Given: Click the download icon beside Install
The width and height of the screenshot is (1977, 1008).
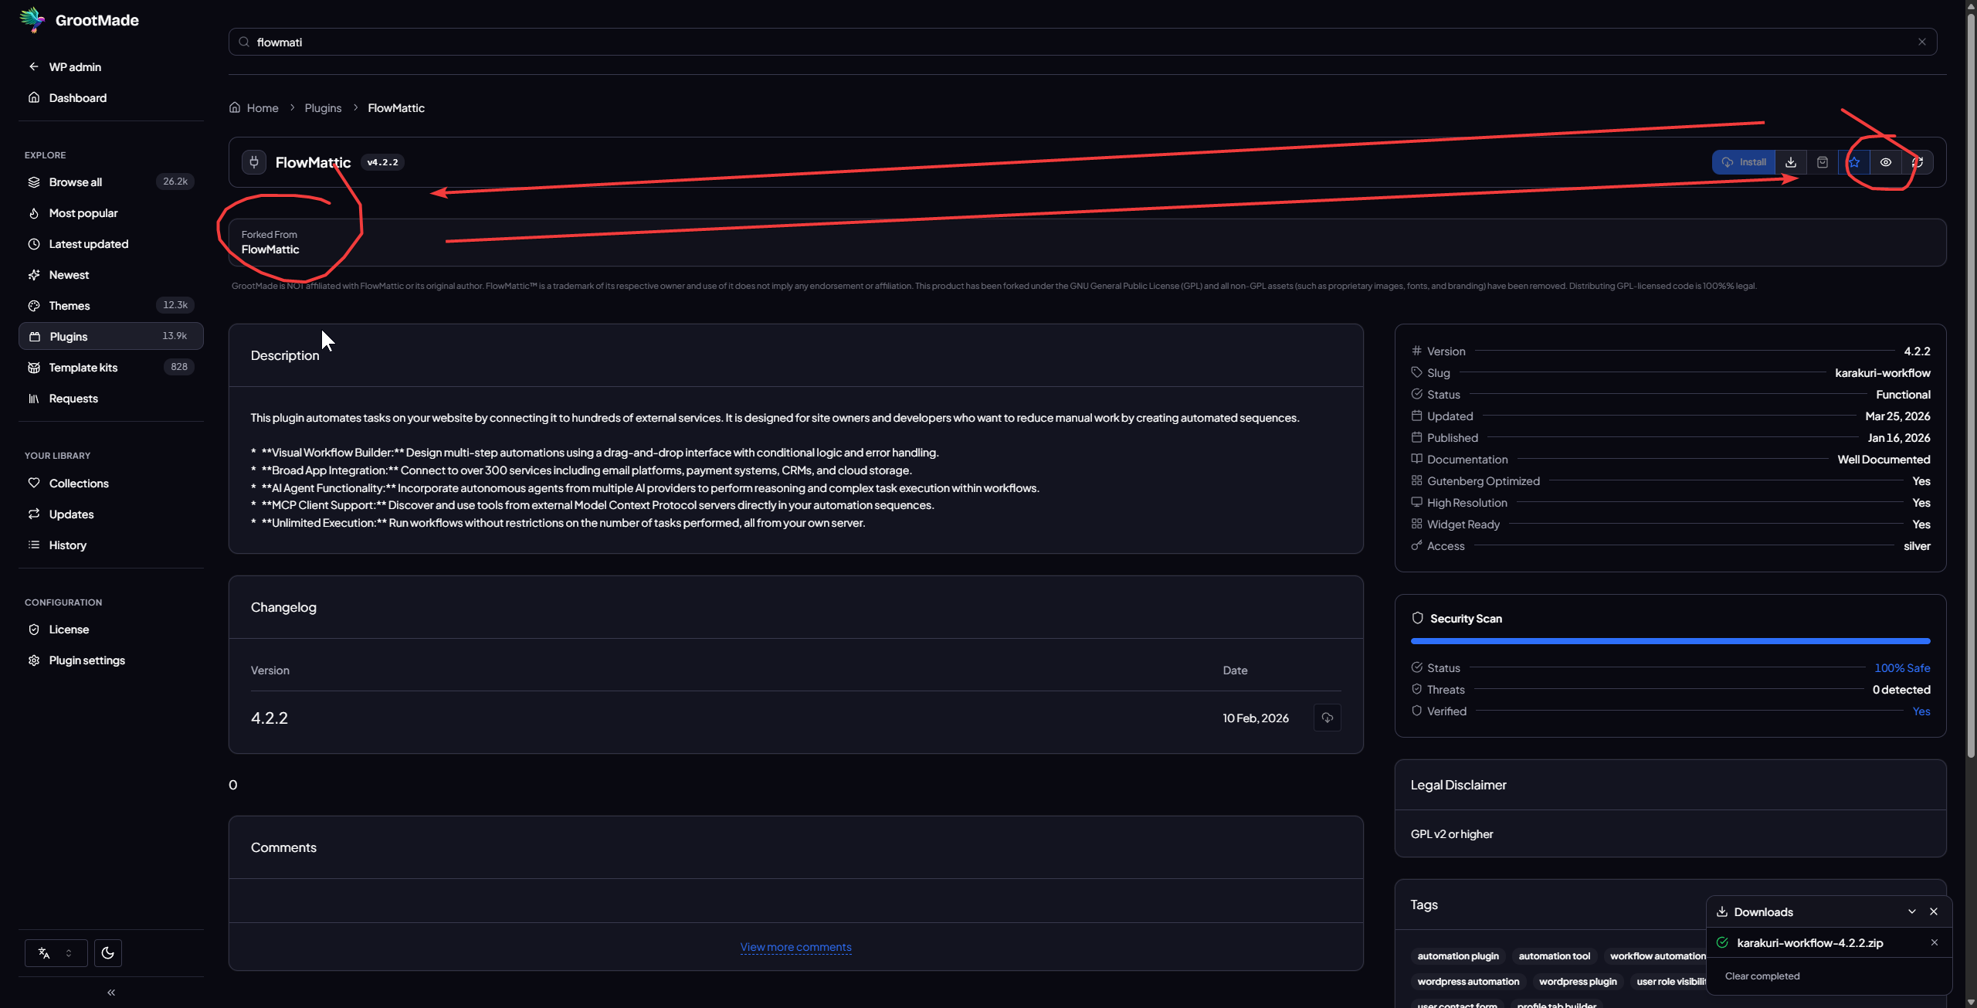Looking at the screenshot, I should pyautogui.click(x=1790, y=162).
